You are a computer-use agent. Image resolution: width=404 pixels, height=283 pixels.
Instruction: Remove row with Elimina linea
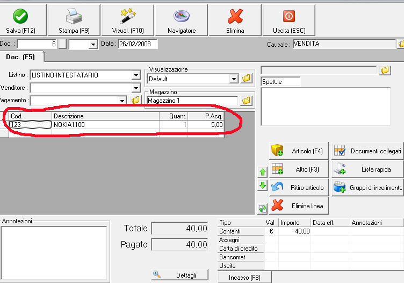coord(299,206)
